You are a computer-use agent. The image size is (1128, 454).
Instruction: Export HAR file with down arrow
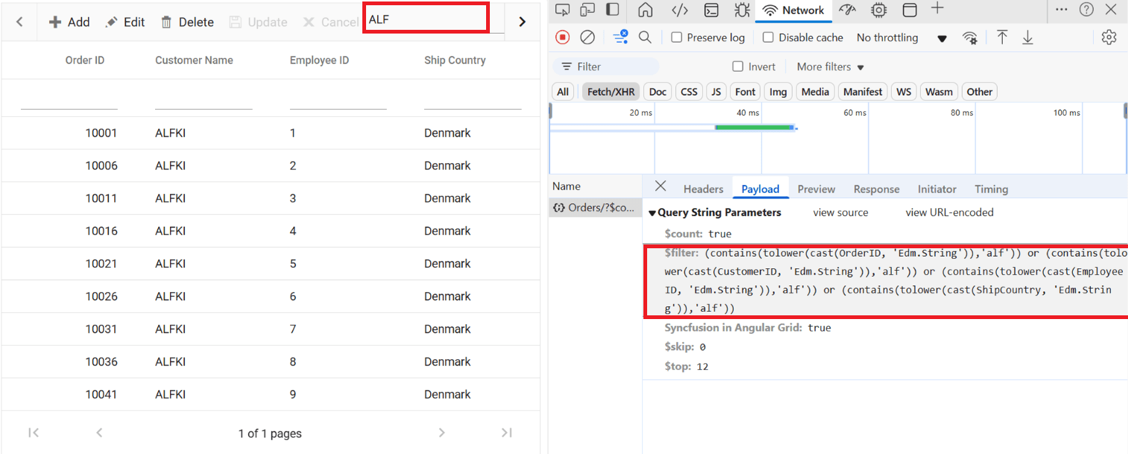coord(1027,37)
